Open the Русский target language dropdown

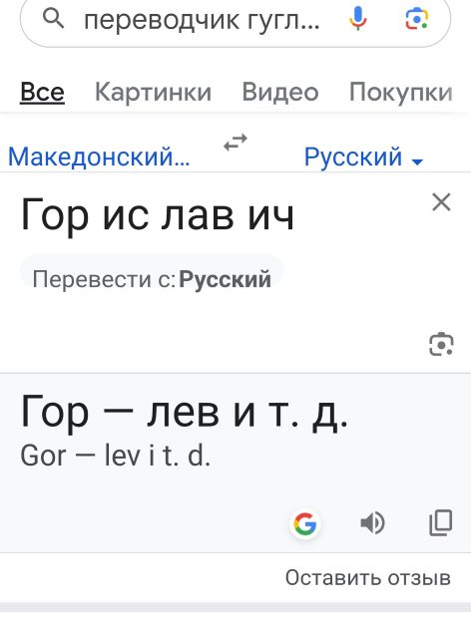tap(363, 157)
